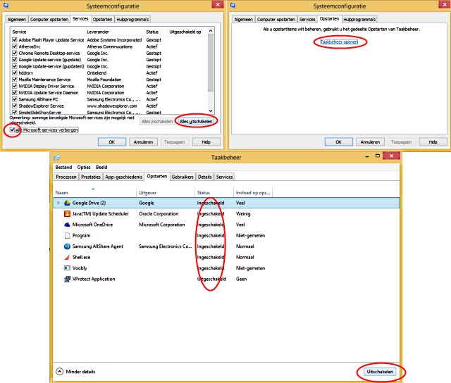Sort by Status column in Taakbeheer
This screenshot has width=451, height=383.
click(214, 192)
